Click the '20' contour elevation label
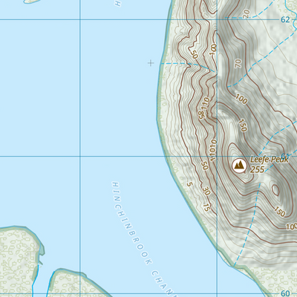This screenshot has width=297, height=297. pos(247,14)
